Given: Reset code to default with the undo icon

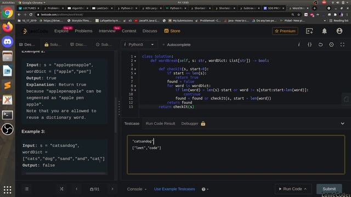Looking at the screenshot, I should (320, 45).
